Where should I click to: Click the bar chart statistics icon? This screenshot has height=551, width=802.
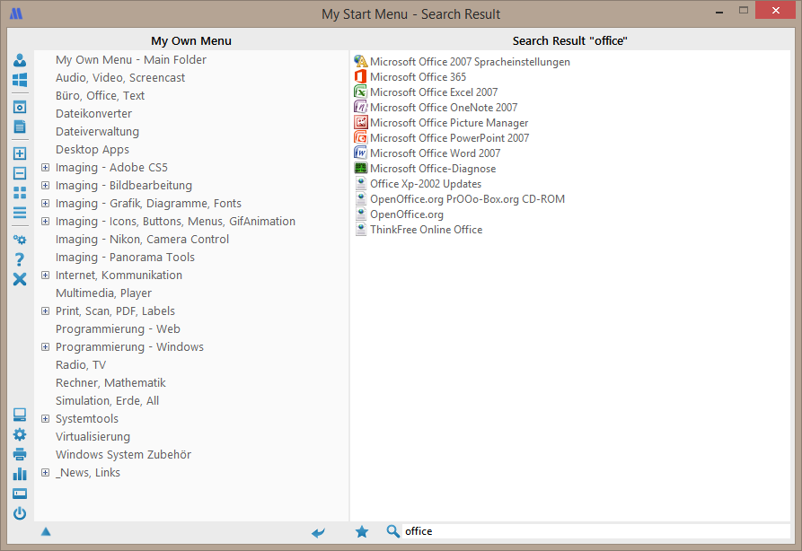(20, 474)
